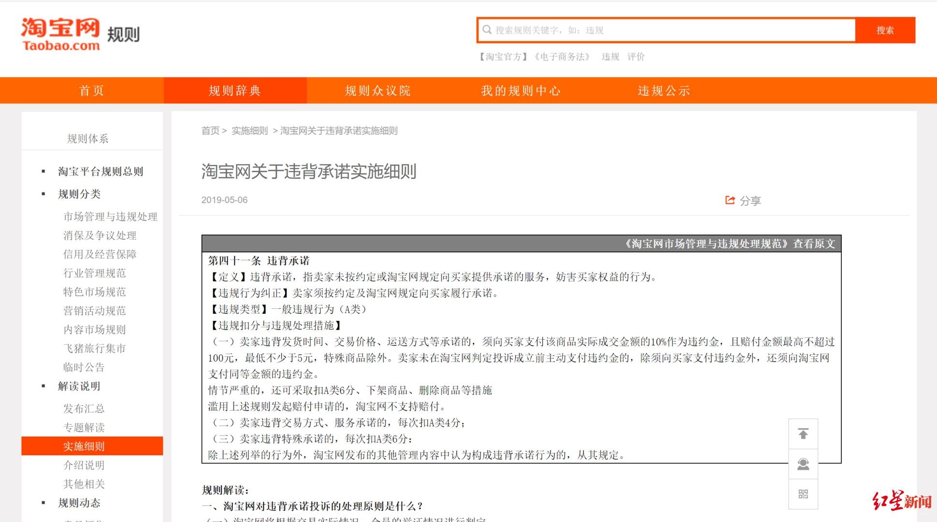Viewport: 937px width, 522px height.
Task: Open the 《电子商务法》 hot keyword link
Action: pos(562,57)
